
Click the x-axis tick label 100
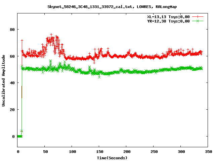[x=73, y=152]
